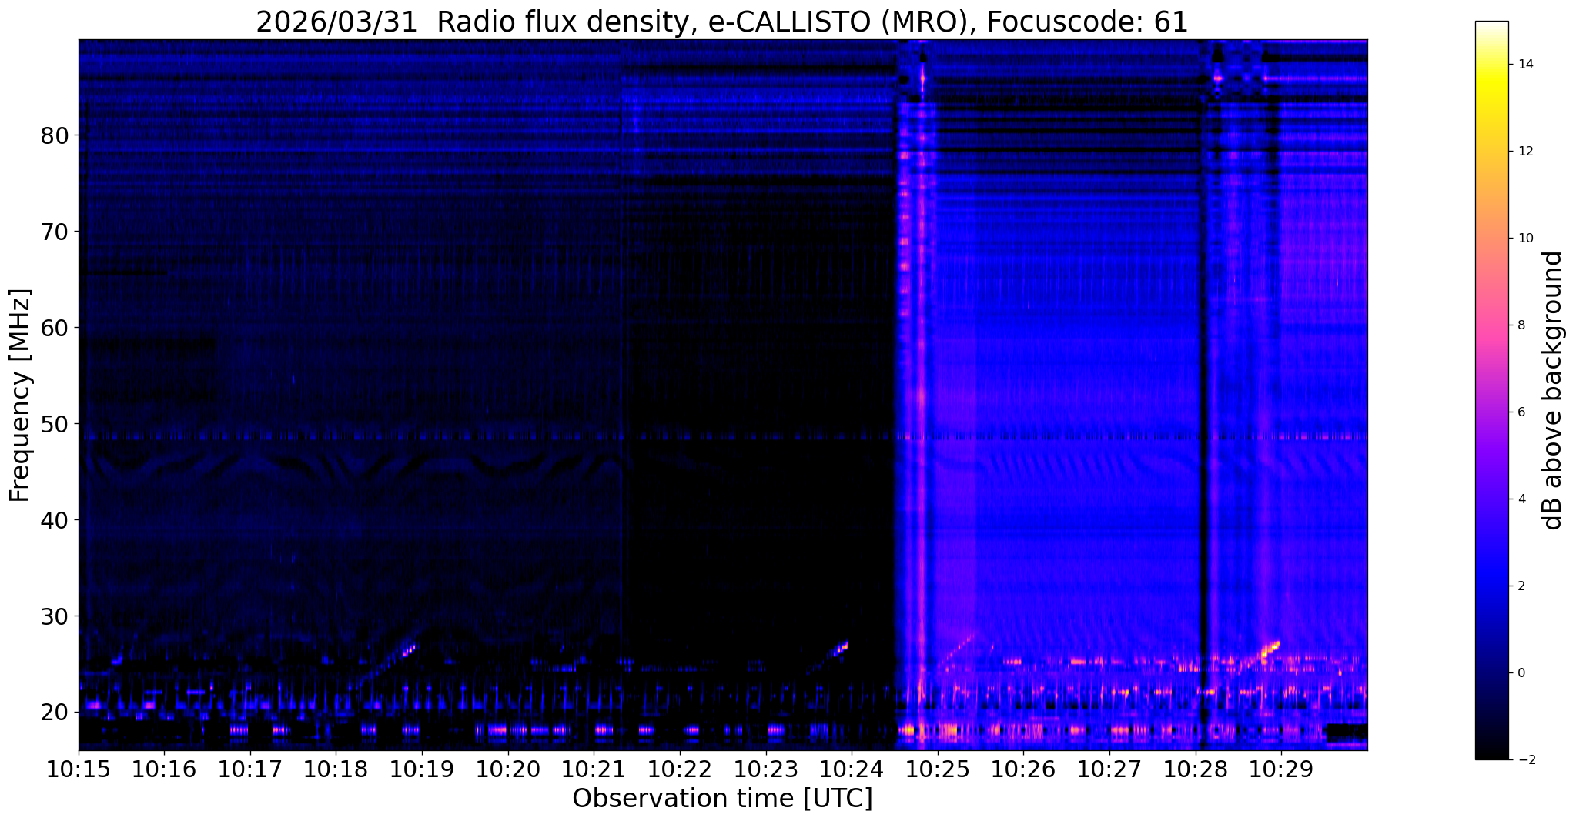Viewport: 1576px width, 821px height.
Task: Click the 10:16 time tick label
Action: [164, 768]
